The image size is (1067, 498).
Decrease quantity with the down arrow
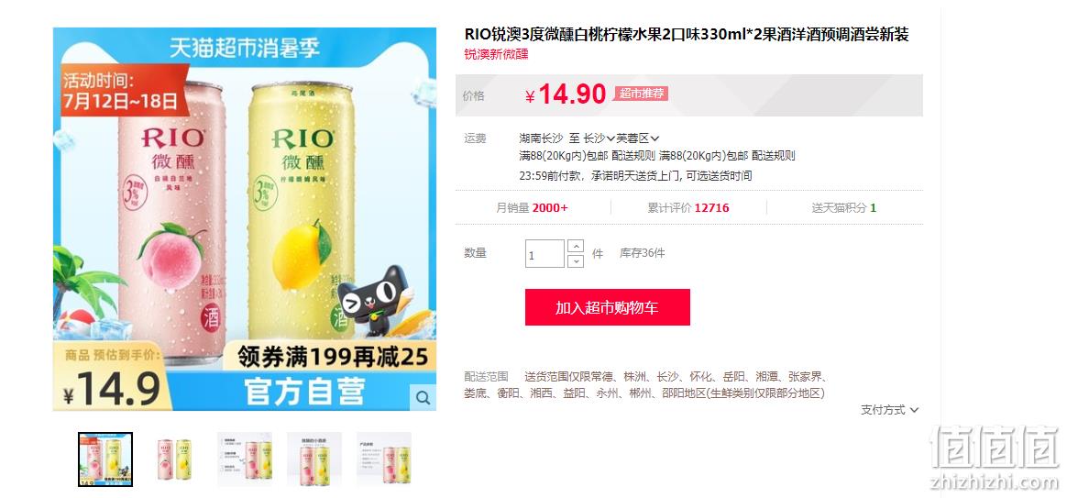point(576,260)
